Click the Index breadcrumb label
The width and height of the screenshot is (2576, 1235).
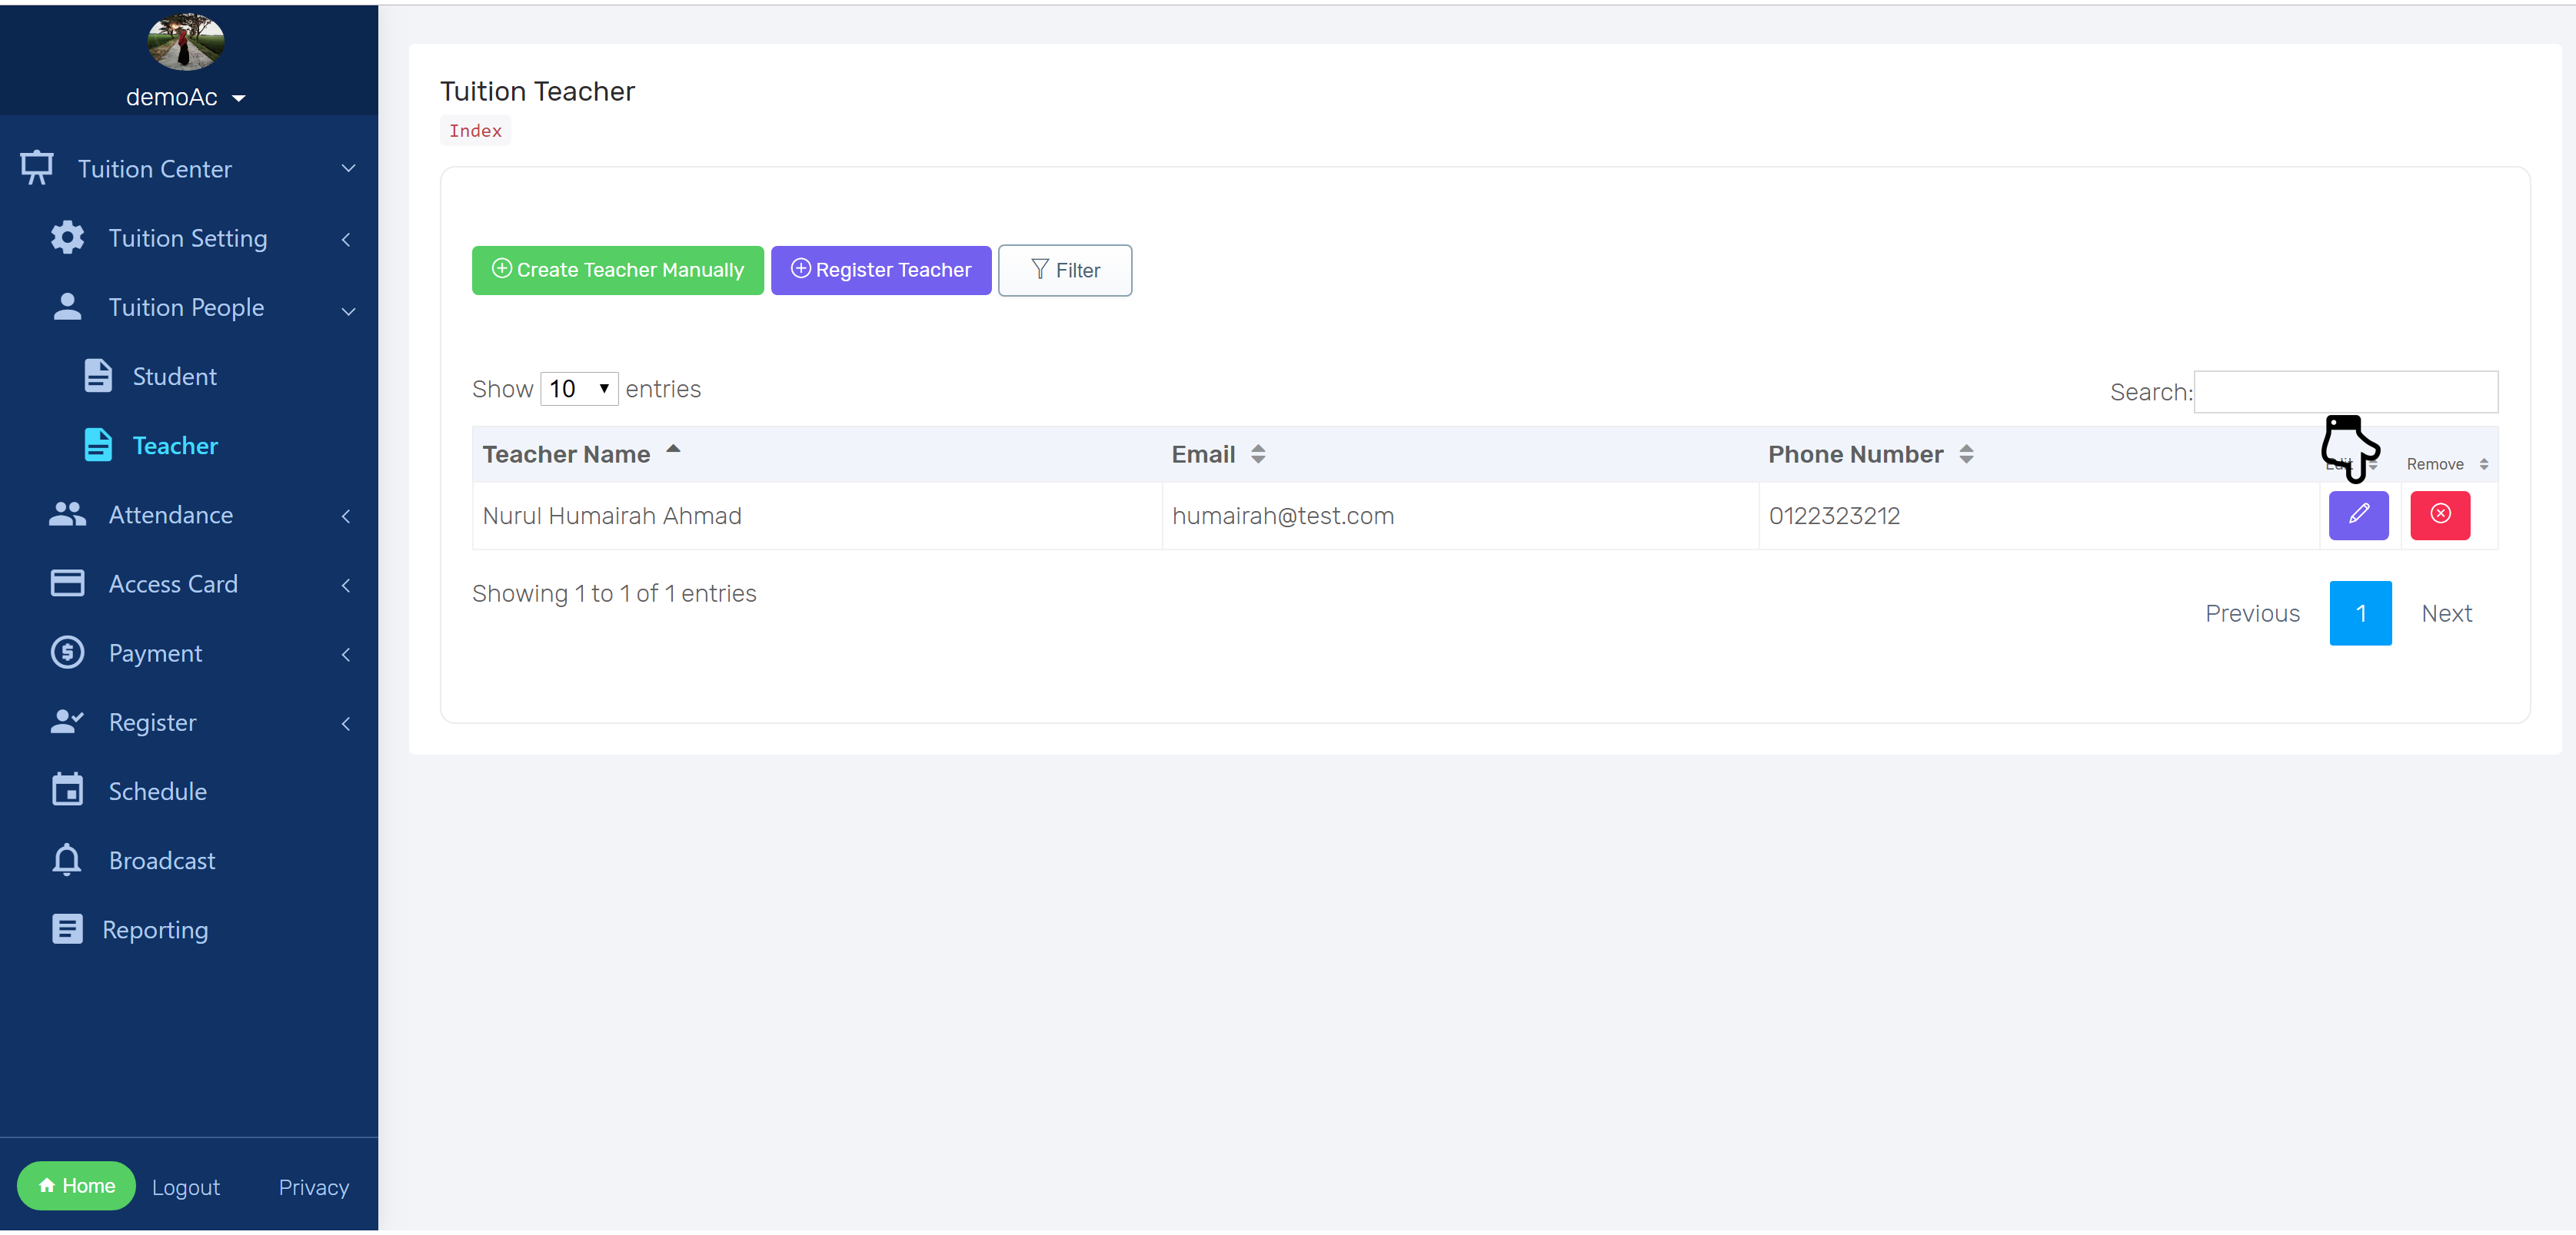coord(476,131)
